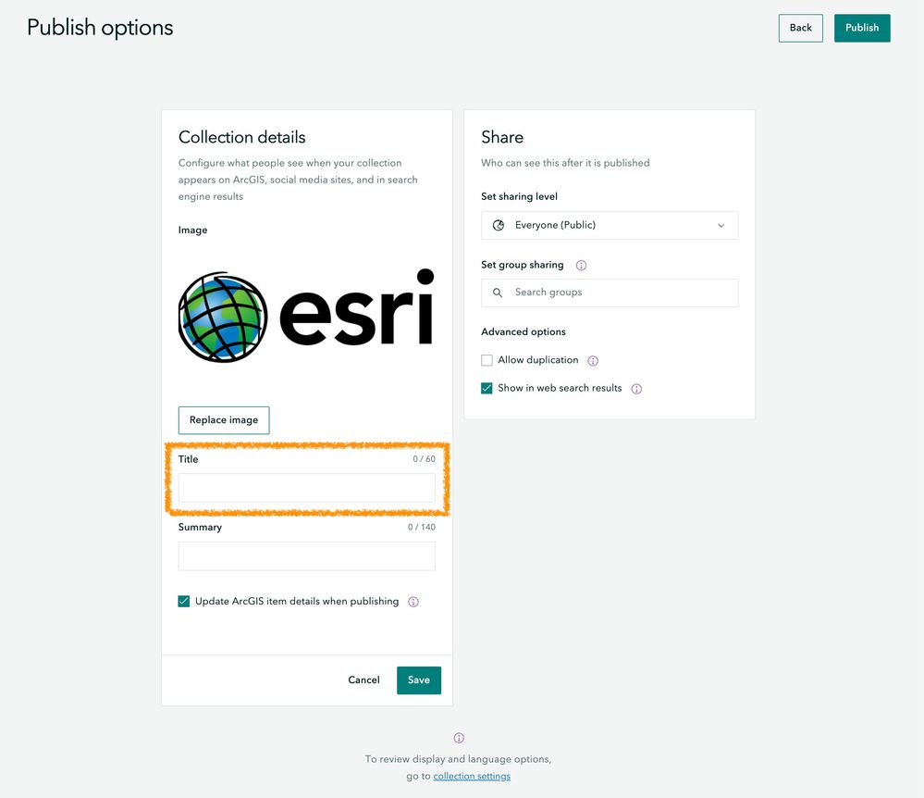Screen dimensions: 924x798
Task: Expand sharing level list via chevron arrow
Action: point(721,225)
